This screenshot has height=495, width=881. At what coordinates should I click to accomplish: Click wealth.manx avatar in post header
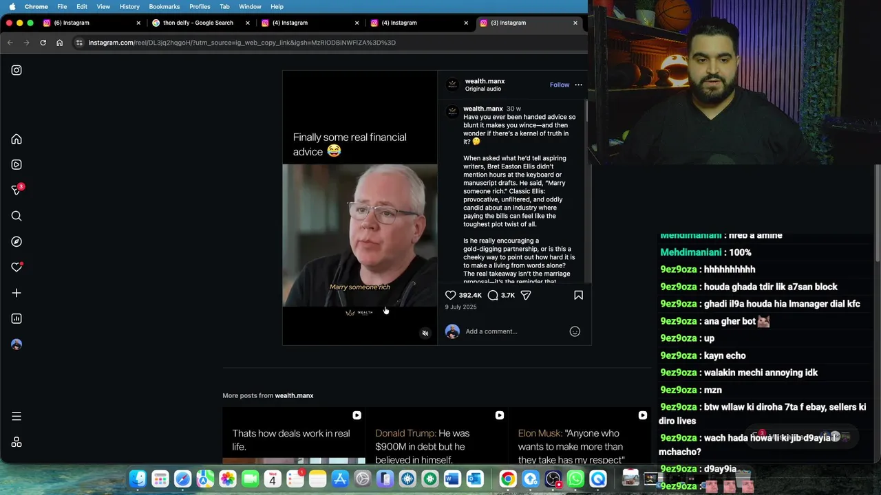(x=452, y=85)
